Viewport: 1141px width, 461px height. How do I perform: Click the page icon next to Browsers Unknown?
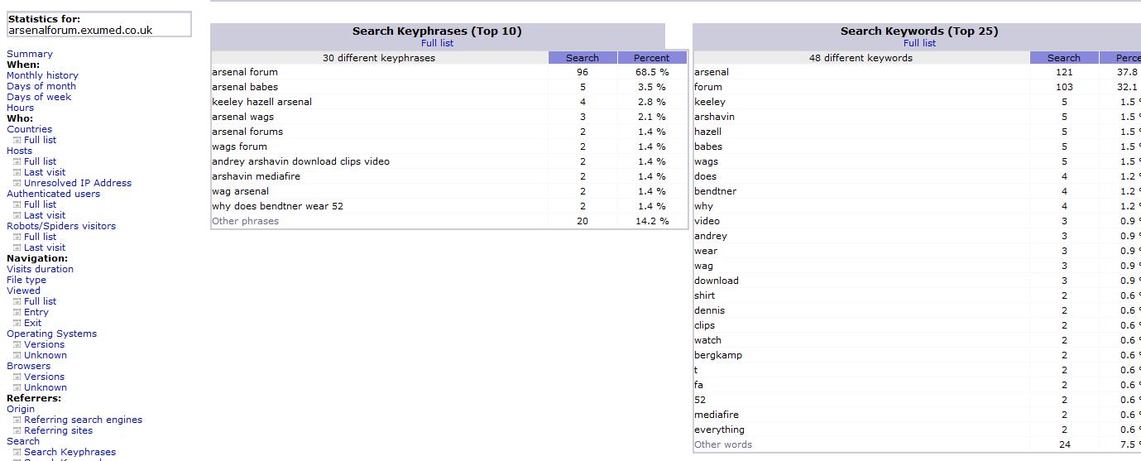pyautogui.click(x=17, y=387)
